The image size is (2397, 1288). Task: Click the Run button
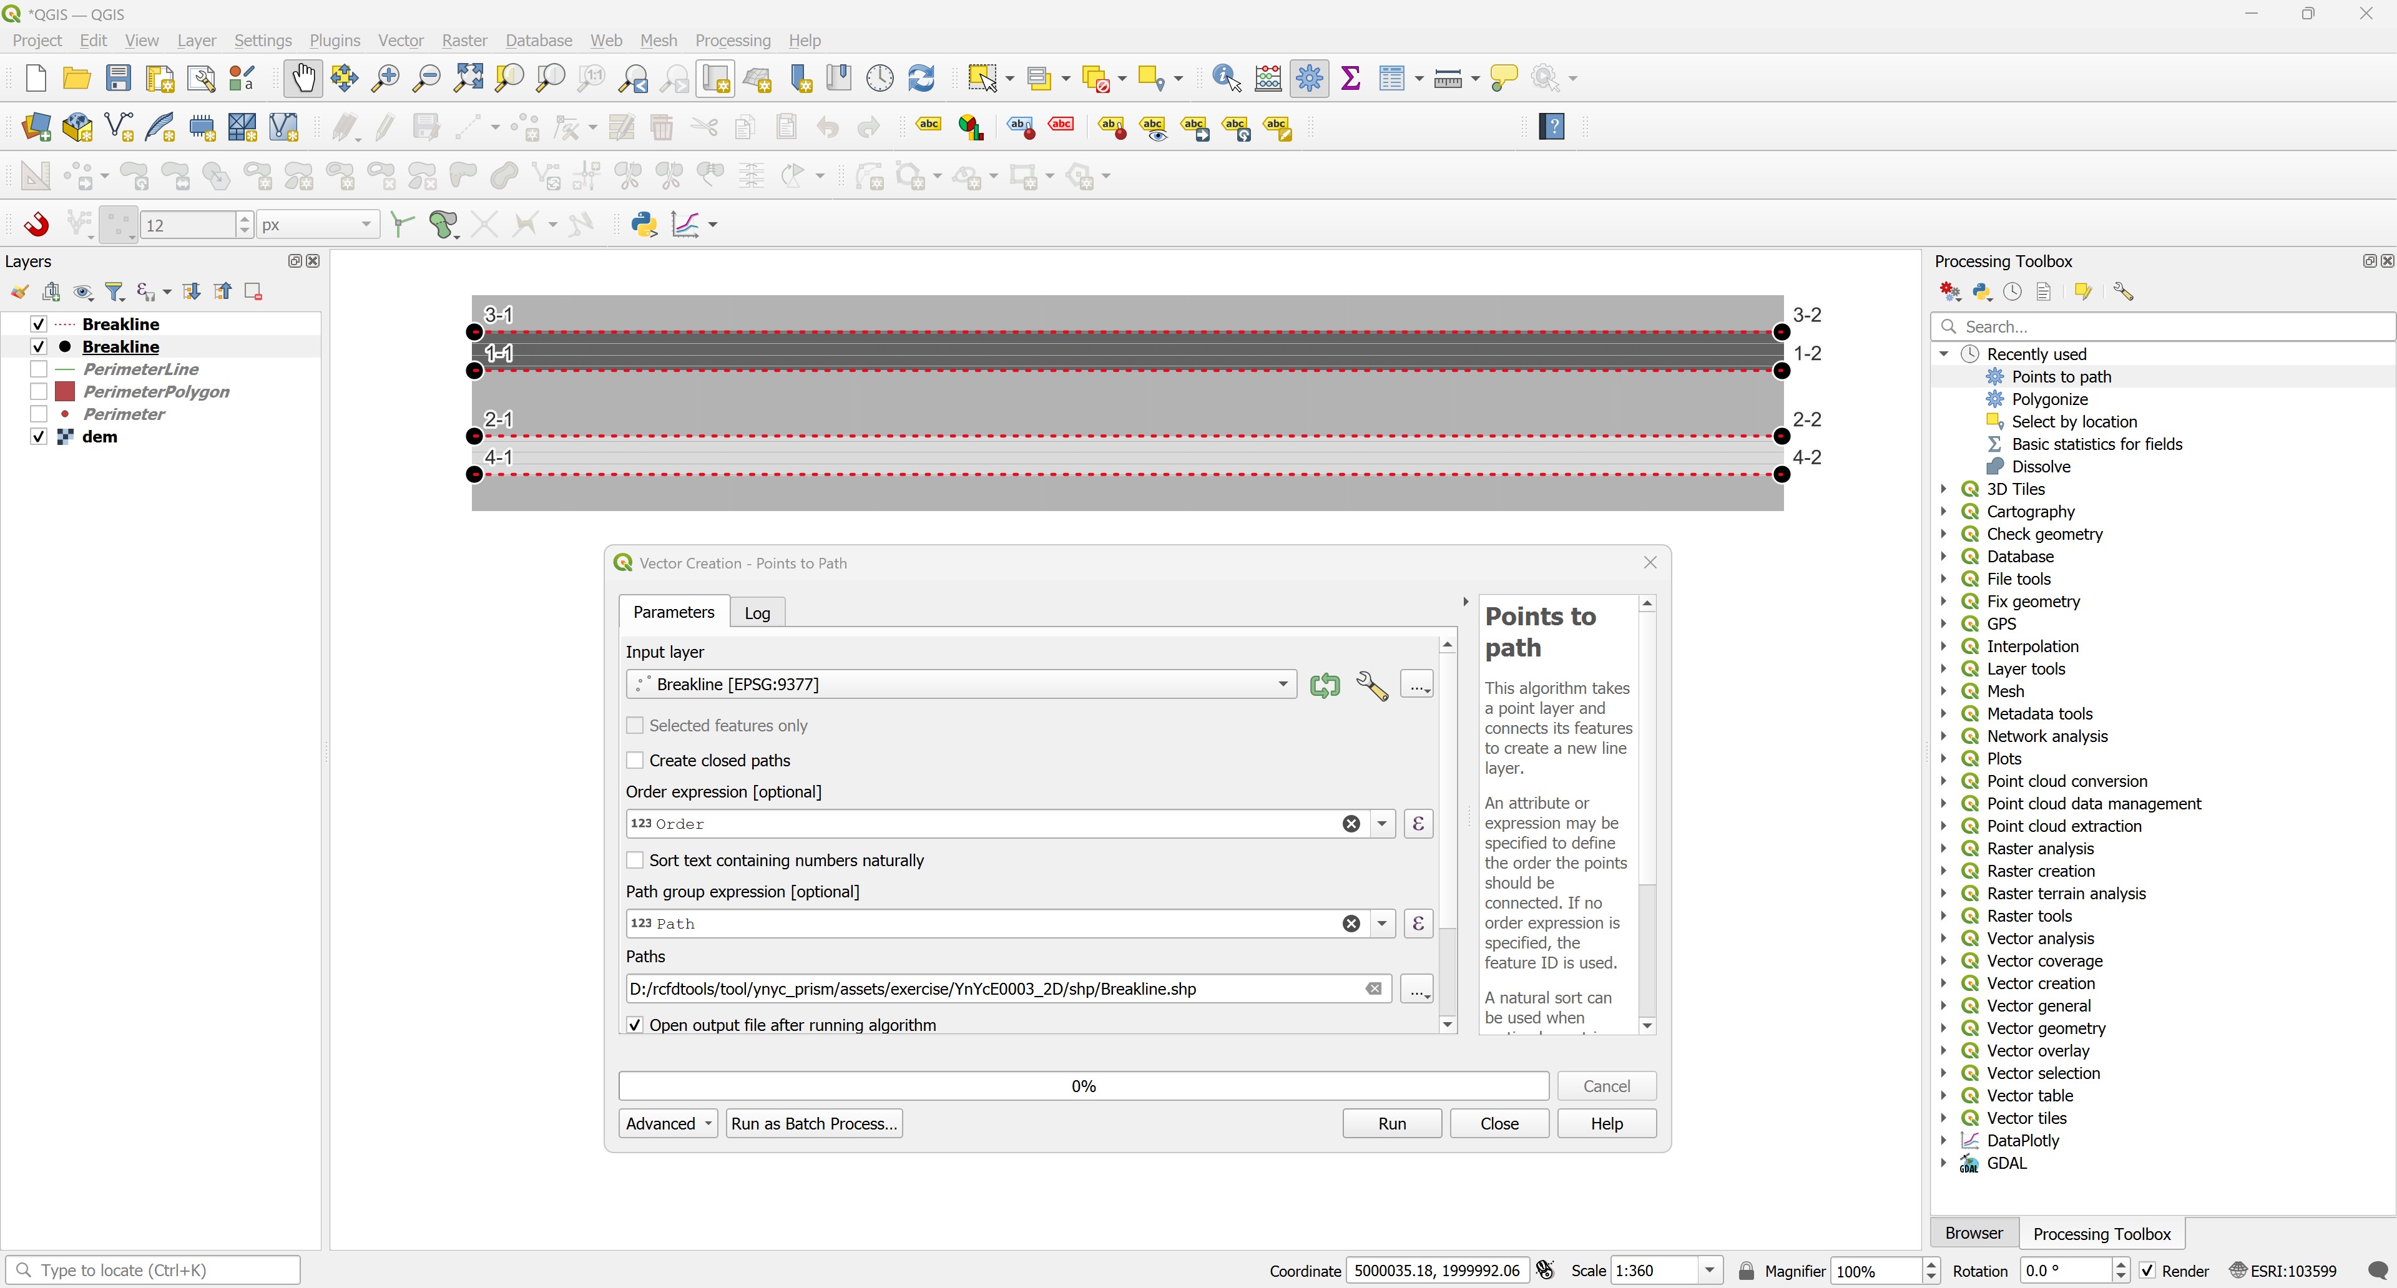pyautogui.click(x=1392, y=1123)
